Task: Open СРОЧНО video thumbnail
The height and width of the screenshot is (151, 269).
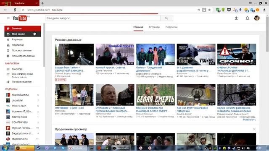Action: tap(237, 55)
